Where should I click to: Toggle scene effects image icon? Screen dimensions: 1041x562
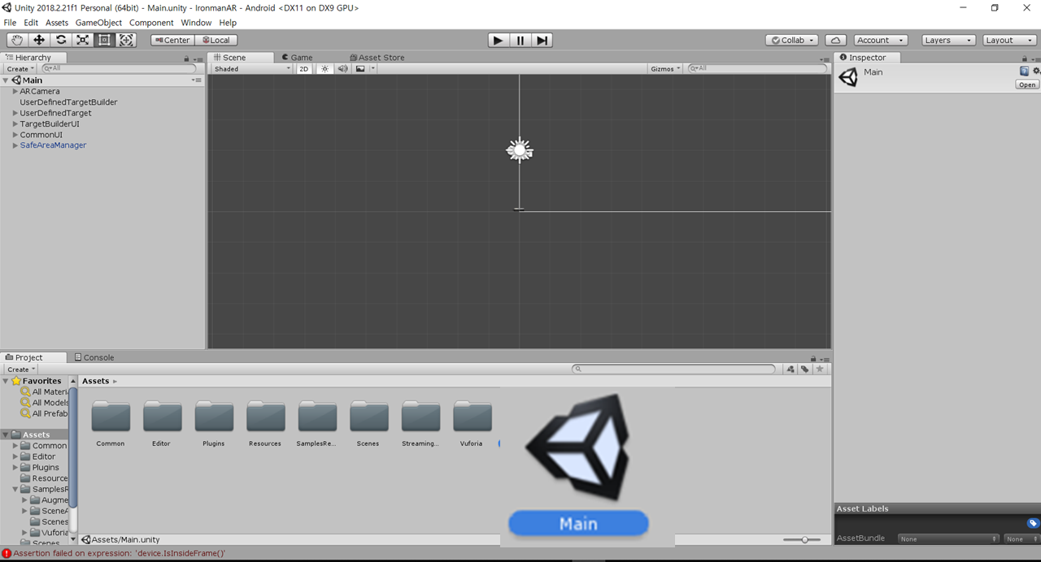pos(360,69)
